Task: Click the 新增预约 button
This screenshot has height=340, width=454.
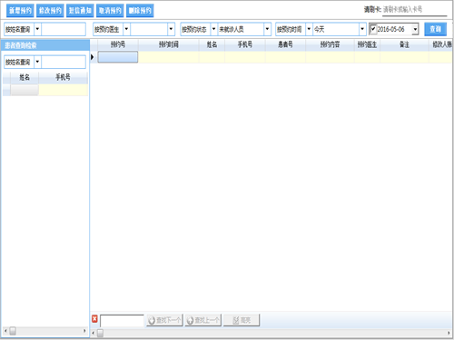Action: pos(20,11)
